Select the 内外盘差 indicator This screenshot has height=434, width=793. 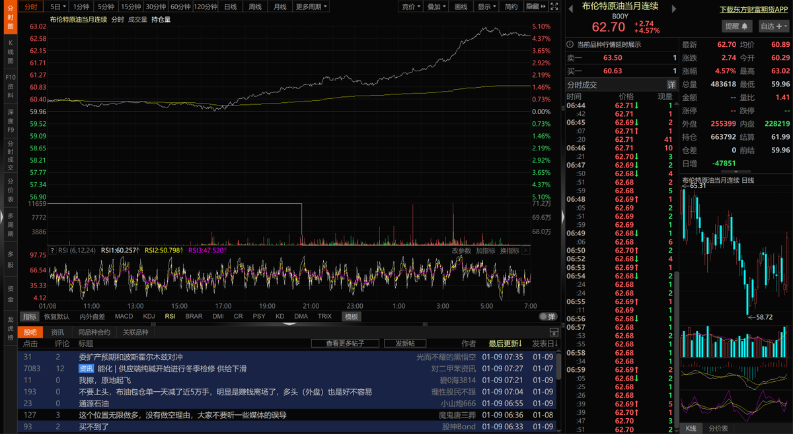click(92, 316)
